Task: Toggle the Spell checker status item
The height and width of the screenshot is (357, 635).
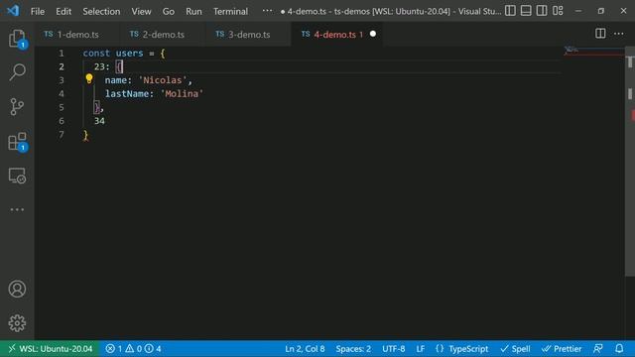Action: coord(515,348)
